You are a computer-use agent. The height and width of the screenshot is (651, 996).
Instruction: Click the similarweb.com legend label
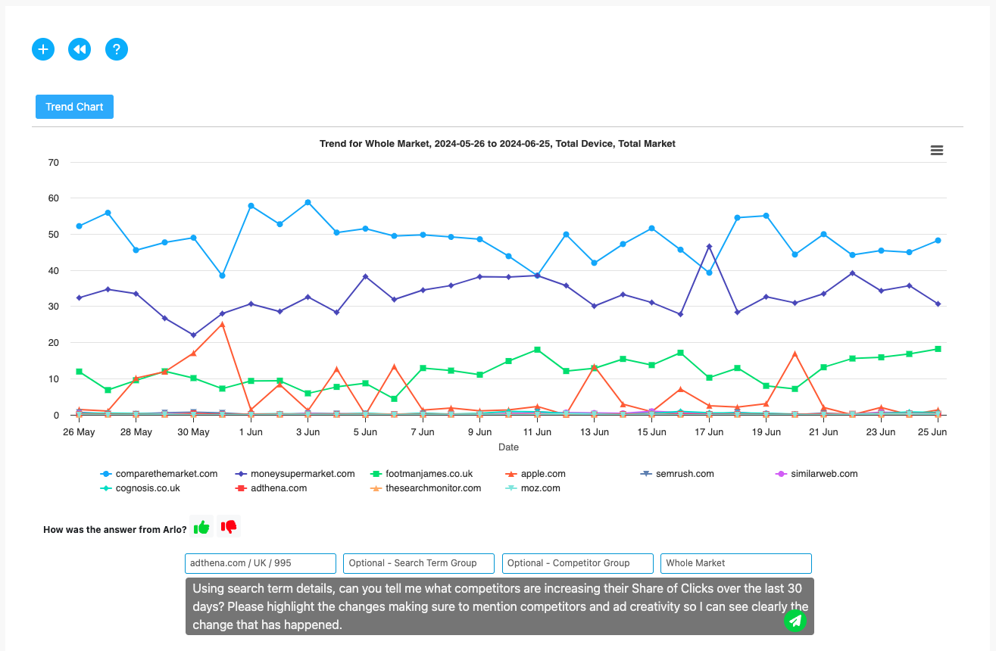[824, 473]
